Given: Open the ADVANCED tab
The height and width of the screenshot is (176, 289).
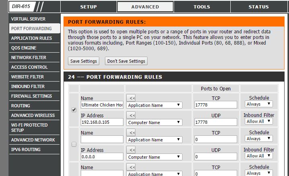Looking at the screenshot, I should [145, 7].
